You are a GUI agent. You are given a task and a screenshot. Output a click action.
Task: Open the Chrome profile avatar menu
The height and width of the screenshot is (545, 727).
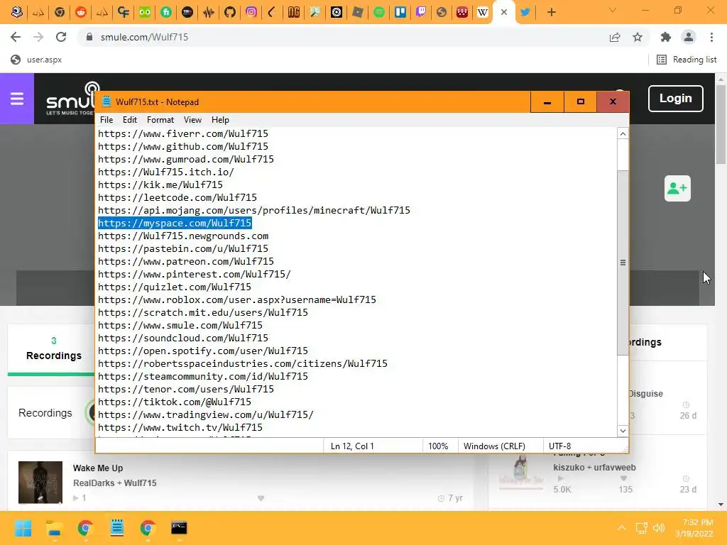689,37
